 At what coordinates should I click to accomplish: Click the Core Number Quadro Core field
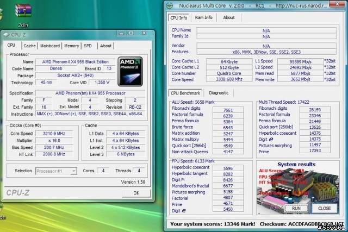(x=229, y=73)
